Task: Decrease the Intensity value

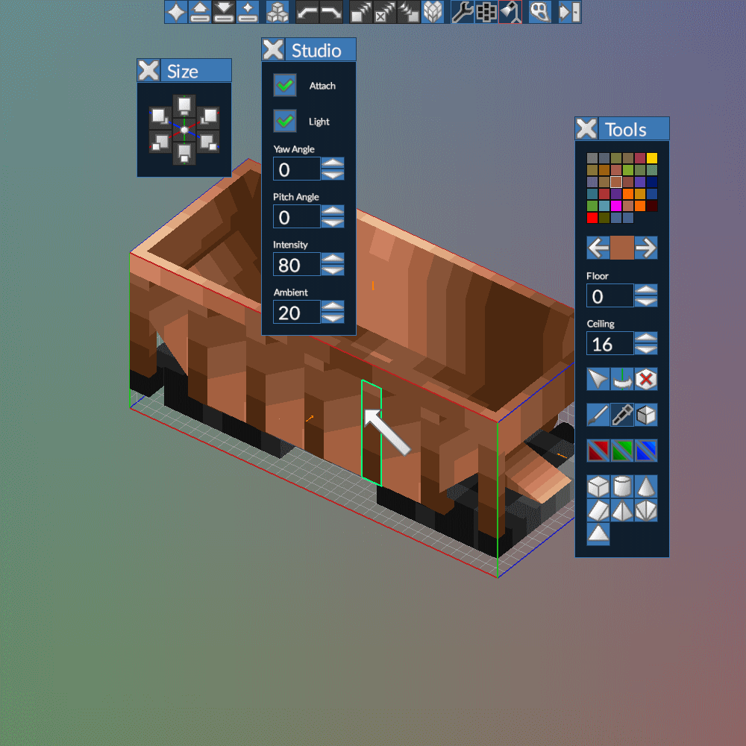Action: coord(333,270)
